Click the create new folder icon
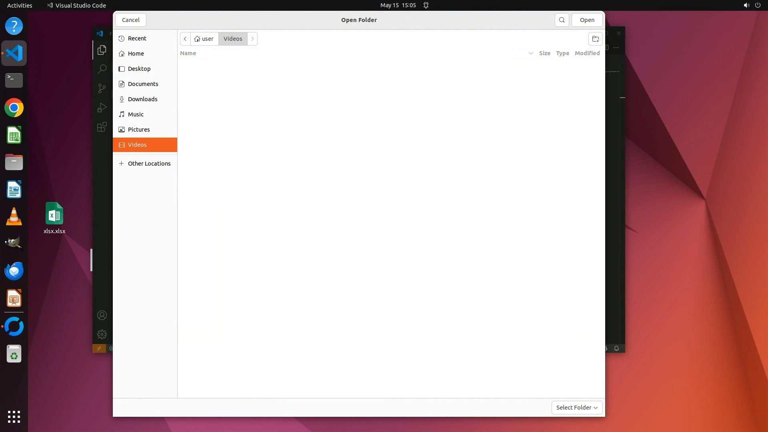 [x=595, y=39]
